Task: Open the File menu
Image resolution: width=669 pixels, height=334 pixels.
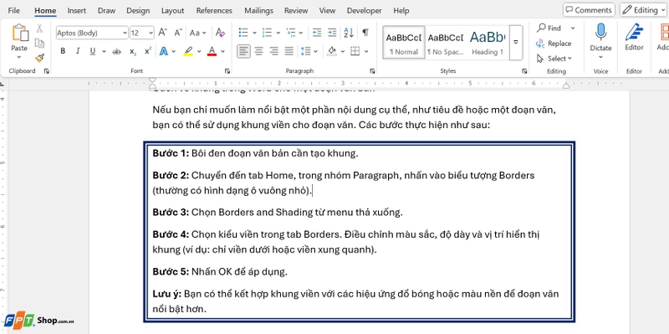Action: tap(13, 11)
